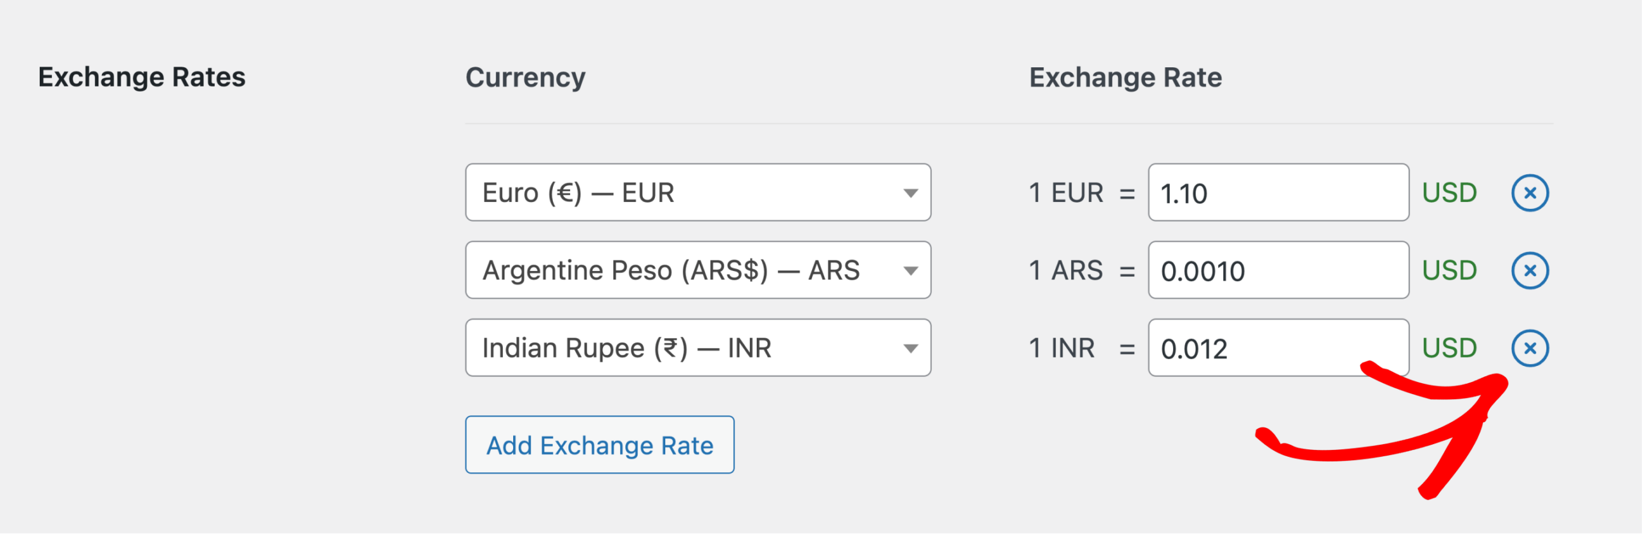Screen dimensions: 1642x546
Task: Open the Indian Rupee — INR dropdown
Action: [698, 348]
